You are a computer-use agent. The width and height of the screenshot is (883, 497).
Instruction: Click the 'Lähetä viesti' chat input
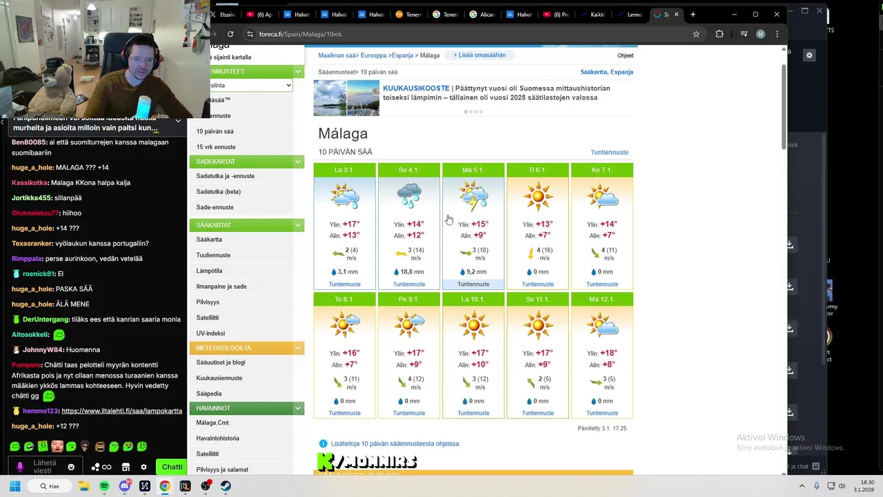pos(45,467)
